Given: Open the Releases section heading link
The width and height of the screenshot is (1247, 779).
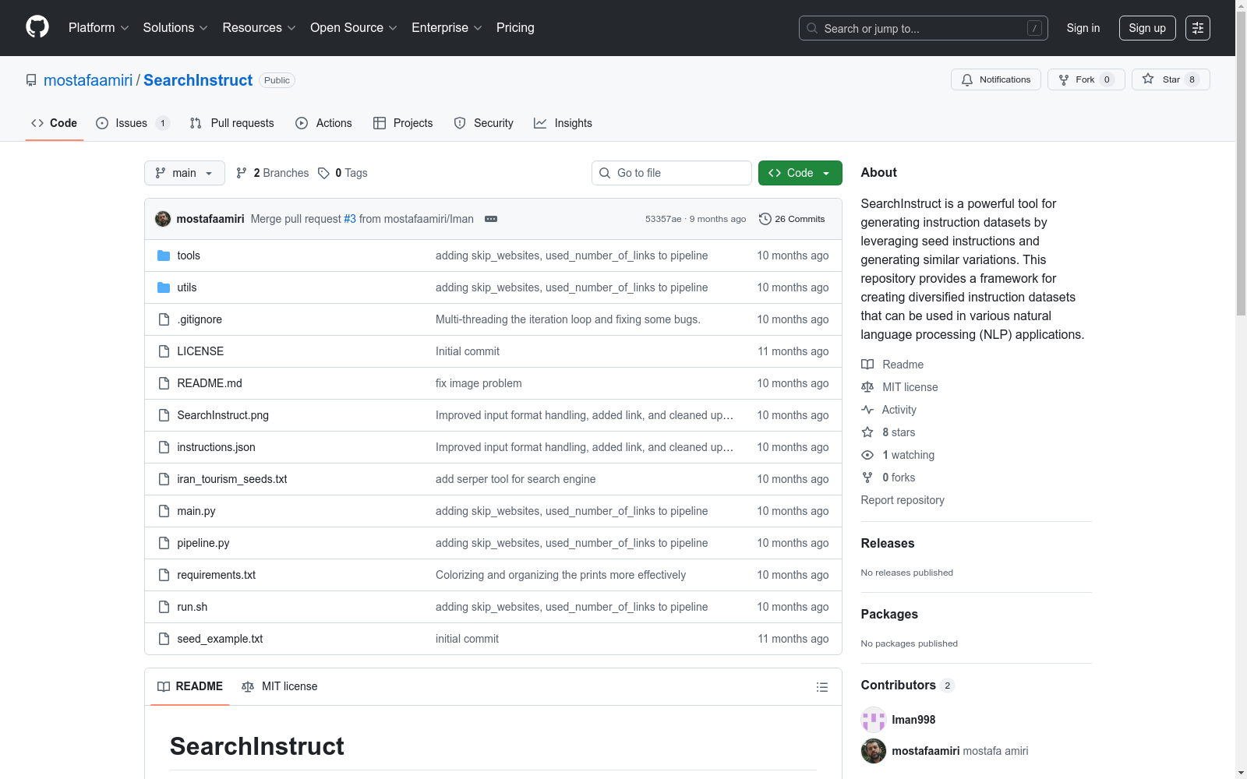Looking at the screenshot, I should pyautogui.click(x=888, y=543).
